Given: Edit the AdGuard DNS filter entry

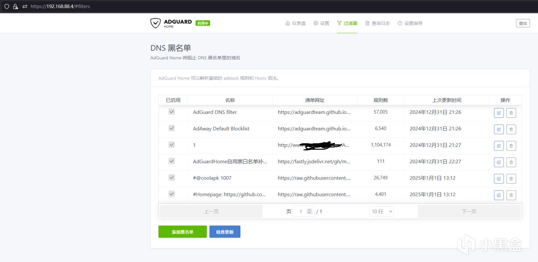Looking at the screenshot, I should [x=499, y=113].
